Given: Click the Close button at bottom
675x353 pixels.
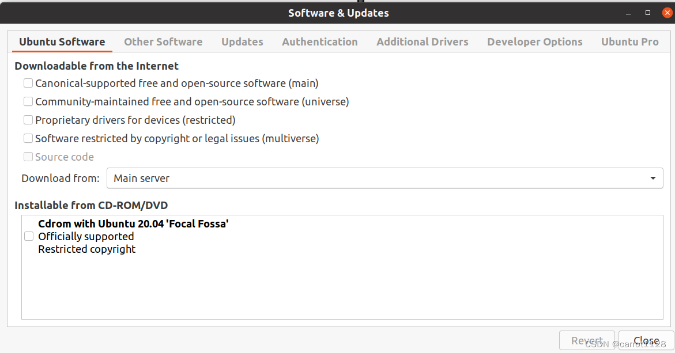Looking at the screenshot, I should coord(646,341).
